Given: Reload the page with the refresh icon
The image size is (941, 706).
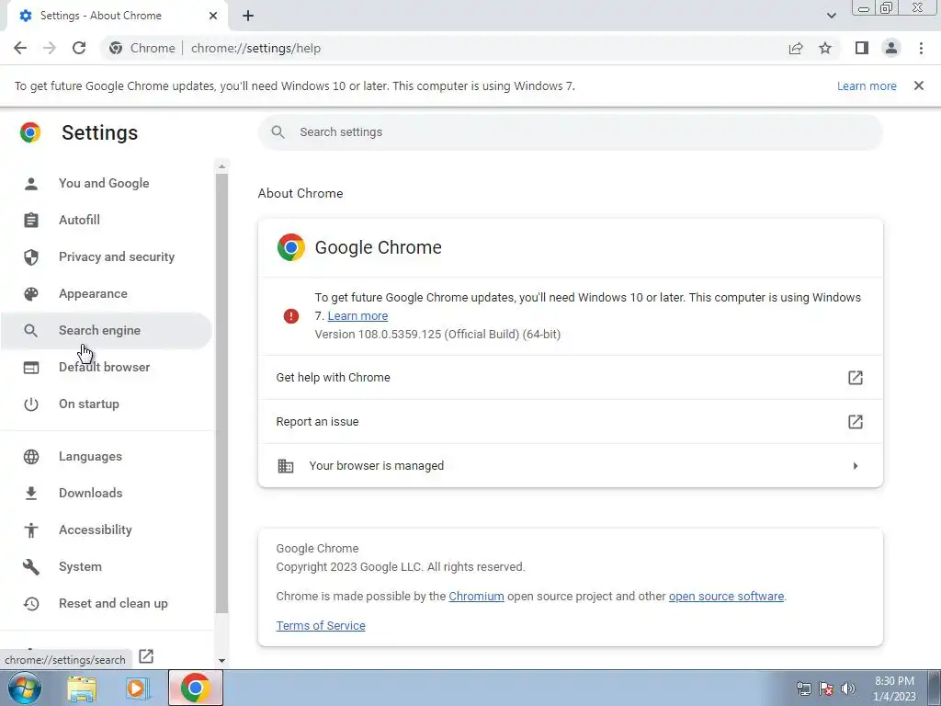Looking at the screenshot, I should (x=79, y=48).
